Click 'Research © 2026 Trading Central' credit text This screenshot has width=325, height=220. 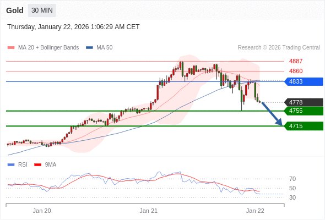279,48
